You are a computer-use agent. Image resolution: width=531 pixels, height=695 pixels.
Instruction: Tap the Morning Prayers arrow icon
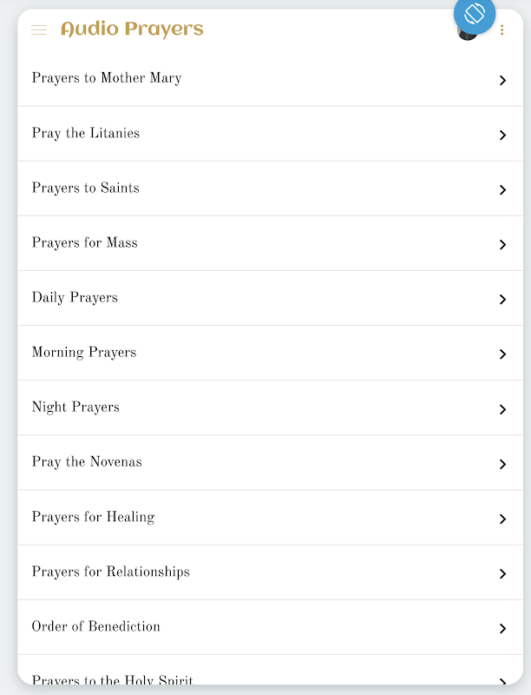[502, 354]
